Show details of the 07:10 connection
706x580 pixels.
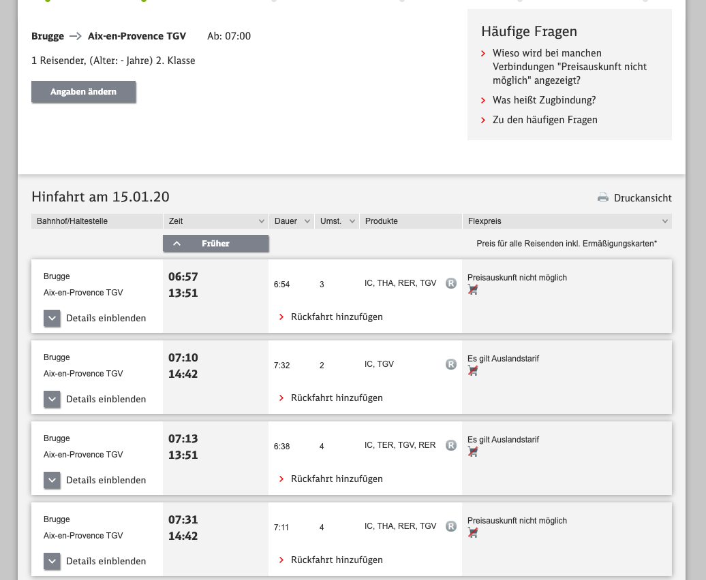point(52,399)
